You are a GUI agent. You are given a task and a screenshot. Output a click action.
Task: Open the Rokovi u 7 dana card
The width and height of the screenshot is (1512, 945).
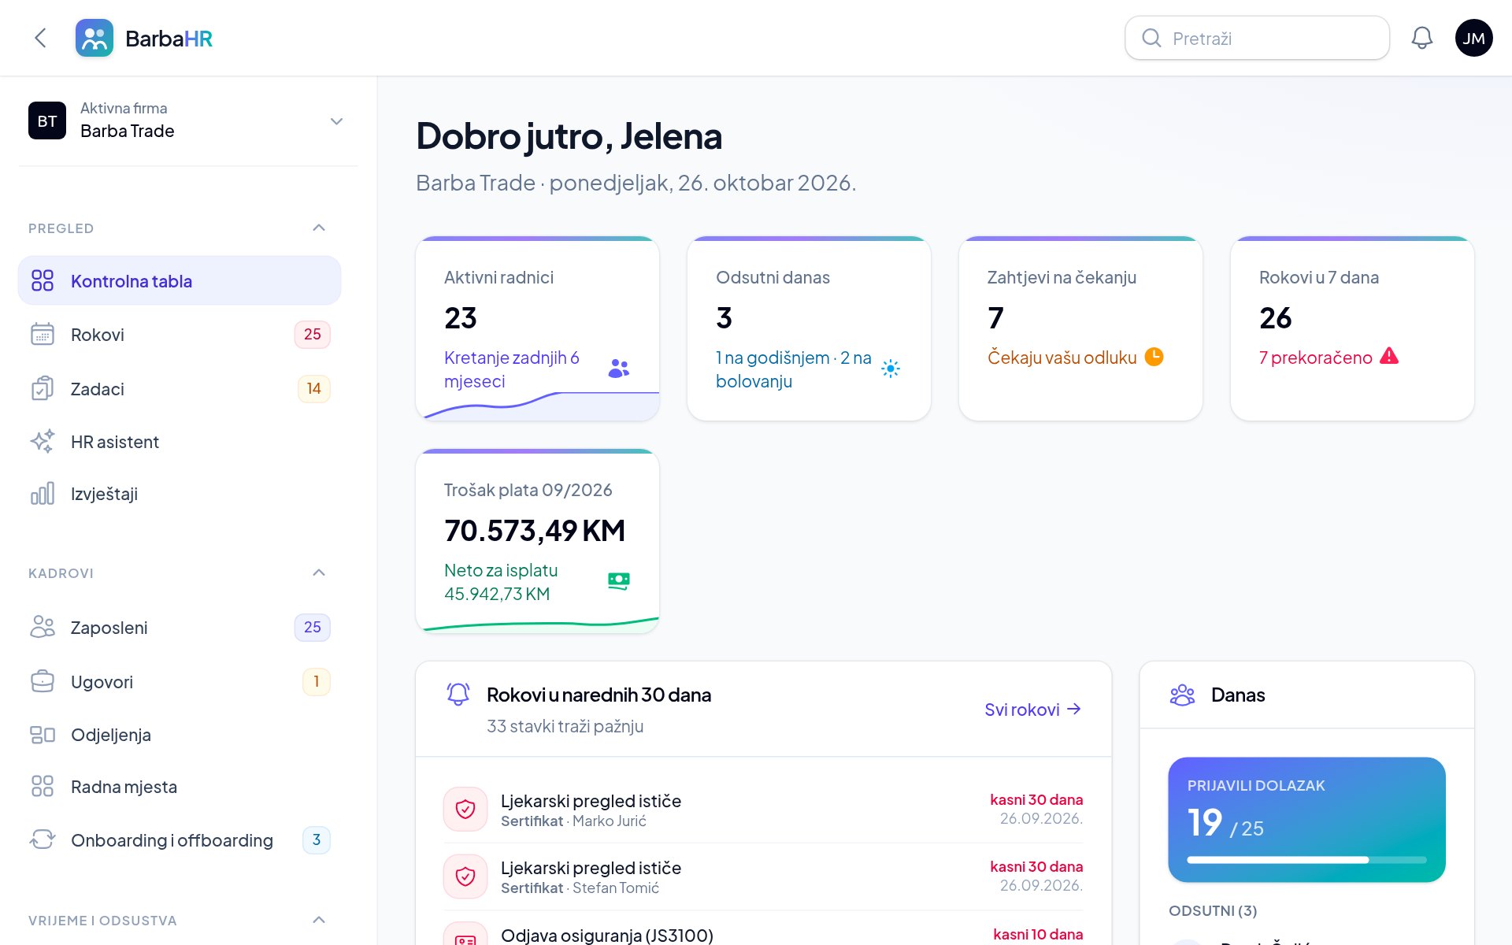[x=1352, y=328]
